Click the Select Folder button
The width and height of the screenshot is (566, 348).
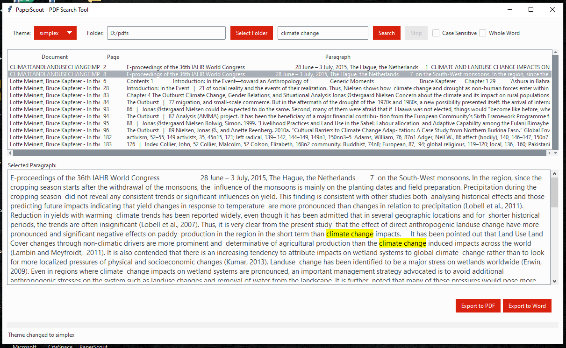point(251,33)
